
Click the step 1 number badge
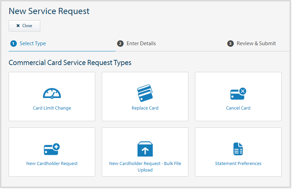(13, 43)
